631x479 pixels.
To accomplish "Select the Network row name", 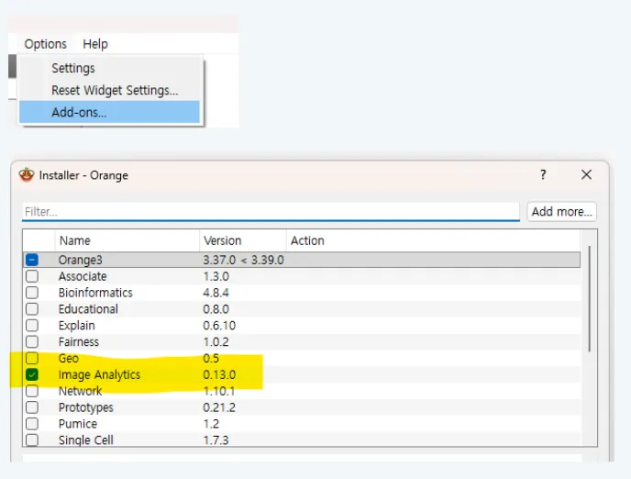I will [80, 391].
